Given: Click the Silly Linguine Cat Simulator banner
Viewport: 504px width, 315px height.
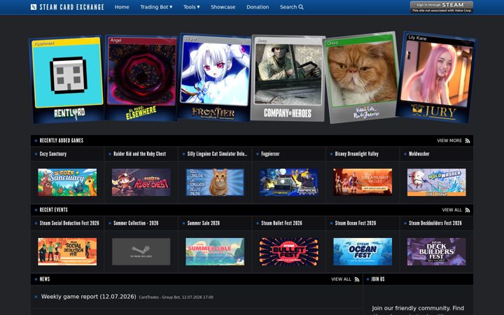Looking at the screenshot, I should click(215, 182).
